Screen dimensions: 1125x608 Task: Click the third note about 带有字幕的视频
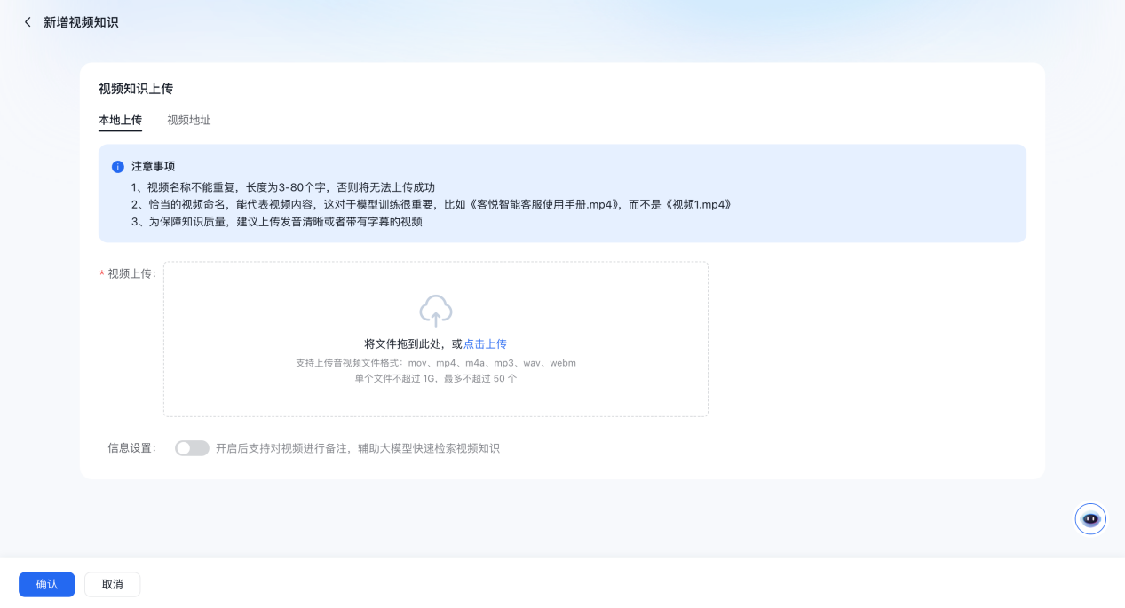click(x=276, y=222)
